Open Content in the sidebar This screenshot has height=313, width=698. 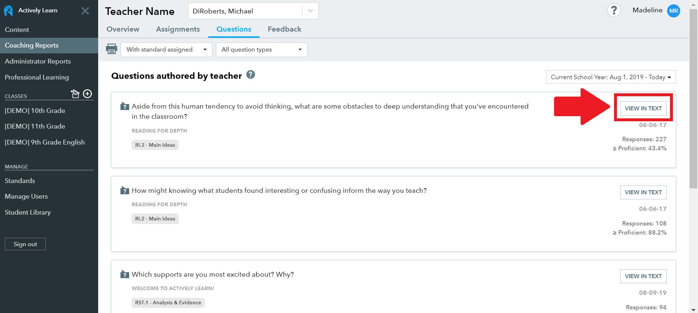pyautogui.click(x=49, y=30)
